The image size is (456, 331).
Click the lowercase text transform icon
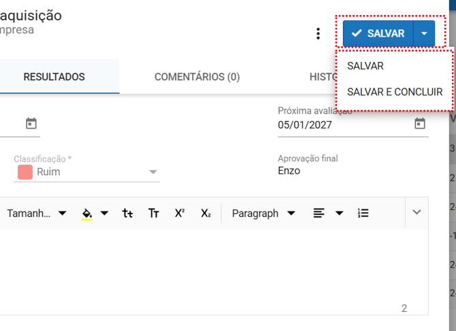click(x=128, y=213)
